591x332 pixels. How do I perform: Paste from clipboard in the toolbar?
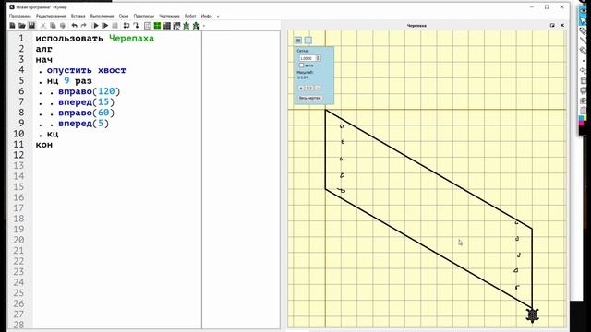[63, 26]
